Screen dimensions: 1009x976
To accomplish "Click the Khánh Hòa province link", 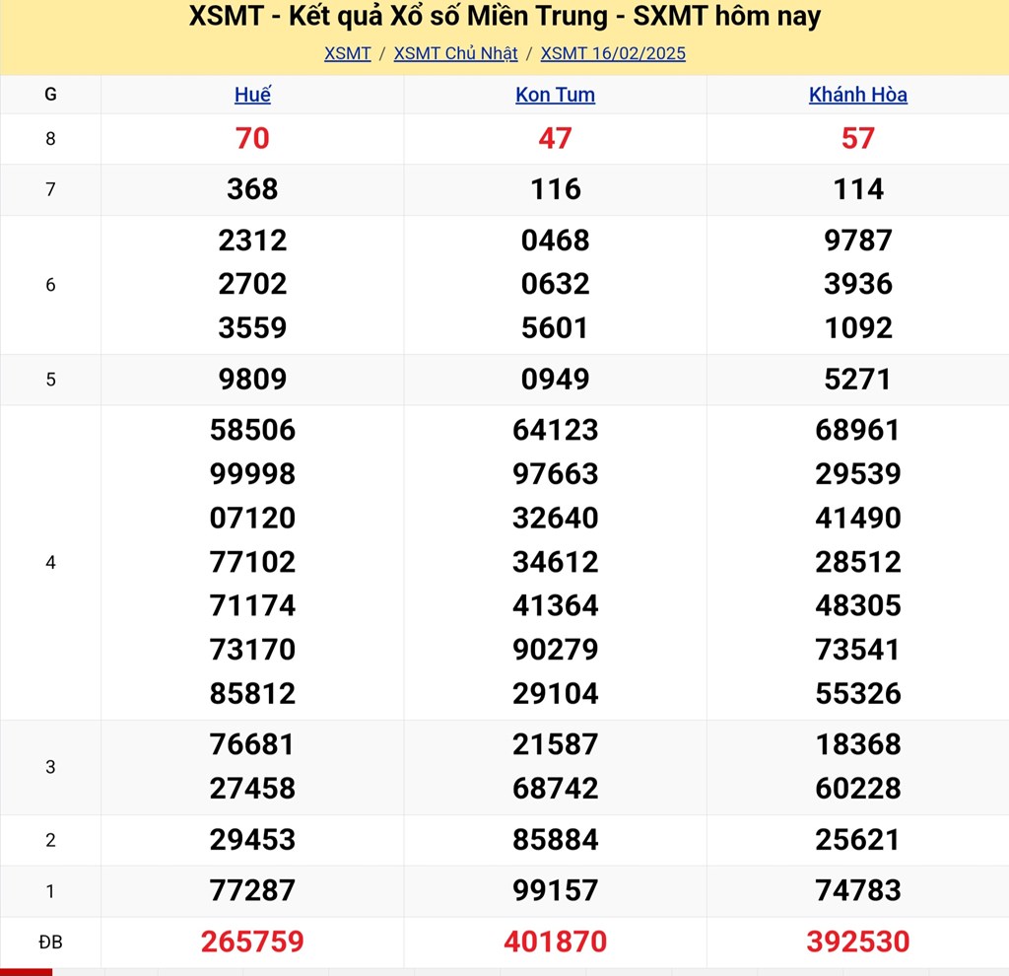I will pos(857,95).
